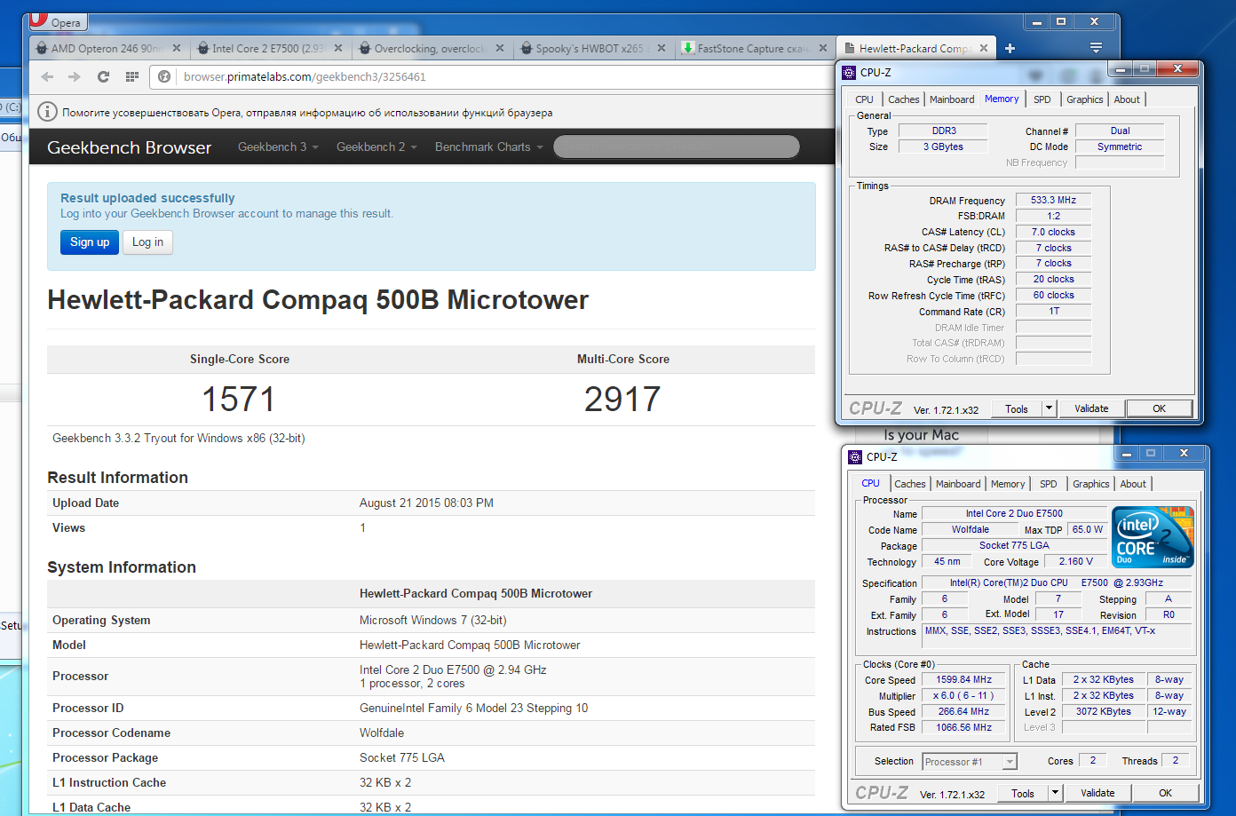Viewport: 1236px width, 816px height.
Task: Close the Hewlett-Packard Compaq tab
Action: pos(984,49)
